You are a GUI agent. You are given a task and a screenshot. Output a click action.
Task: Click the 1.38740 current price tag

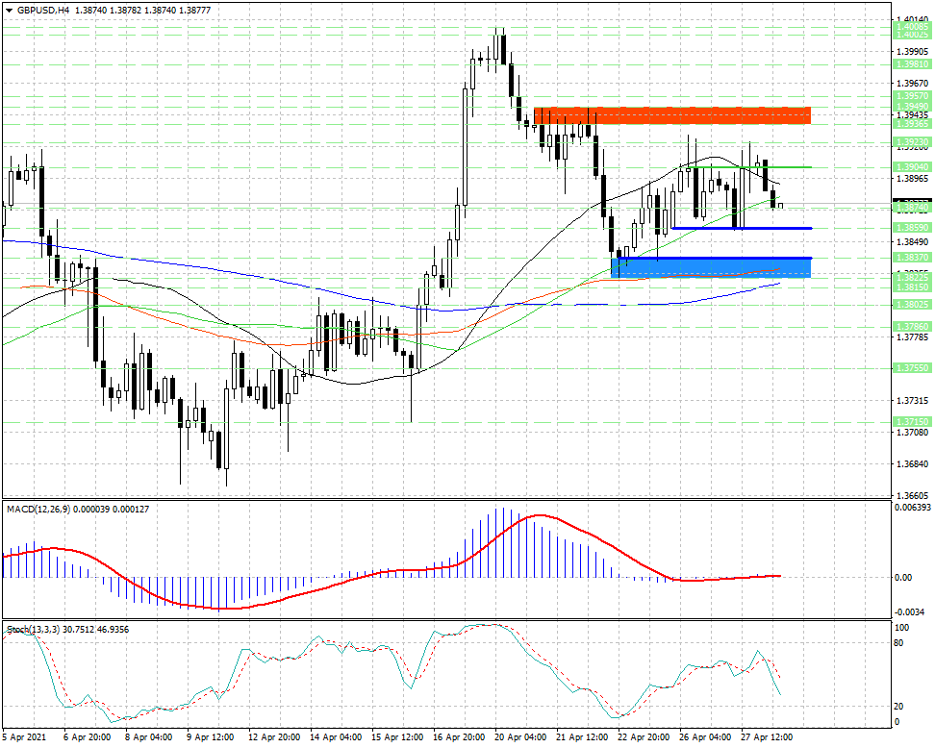tap(912, 208)
